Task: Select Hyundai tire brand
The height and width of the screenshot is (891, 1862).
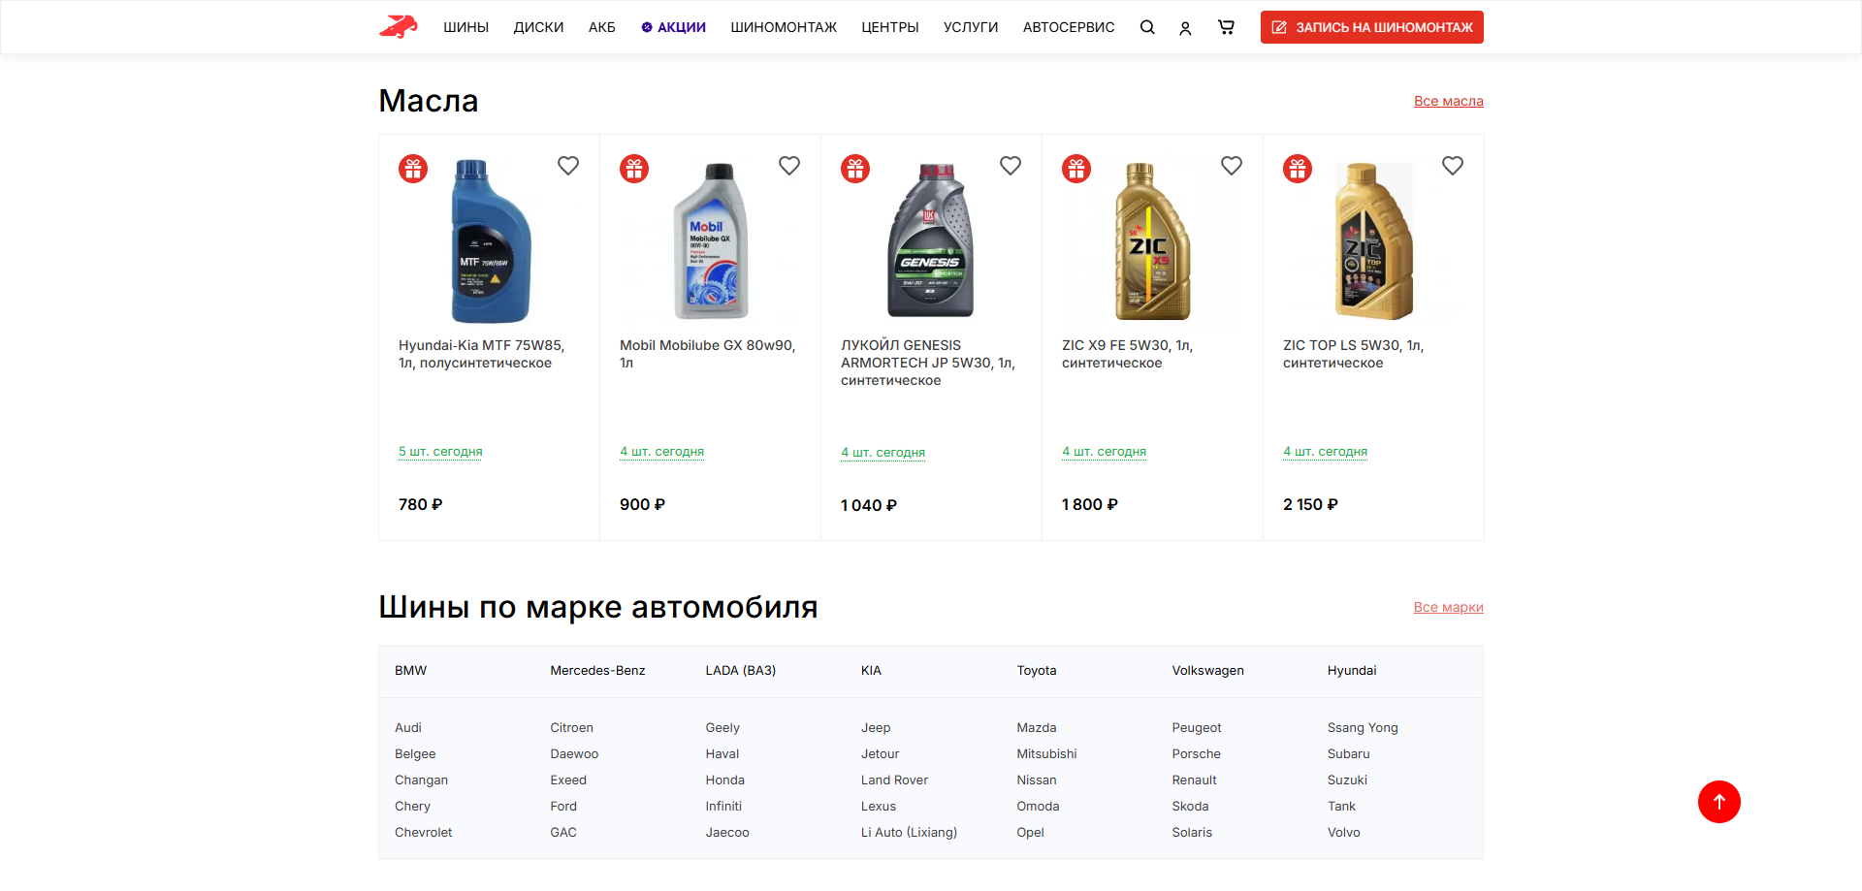Action: coord(1352,671)
